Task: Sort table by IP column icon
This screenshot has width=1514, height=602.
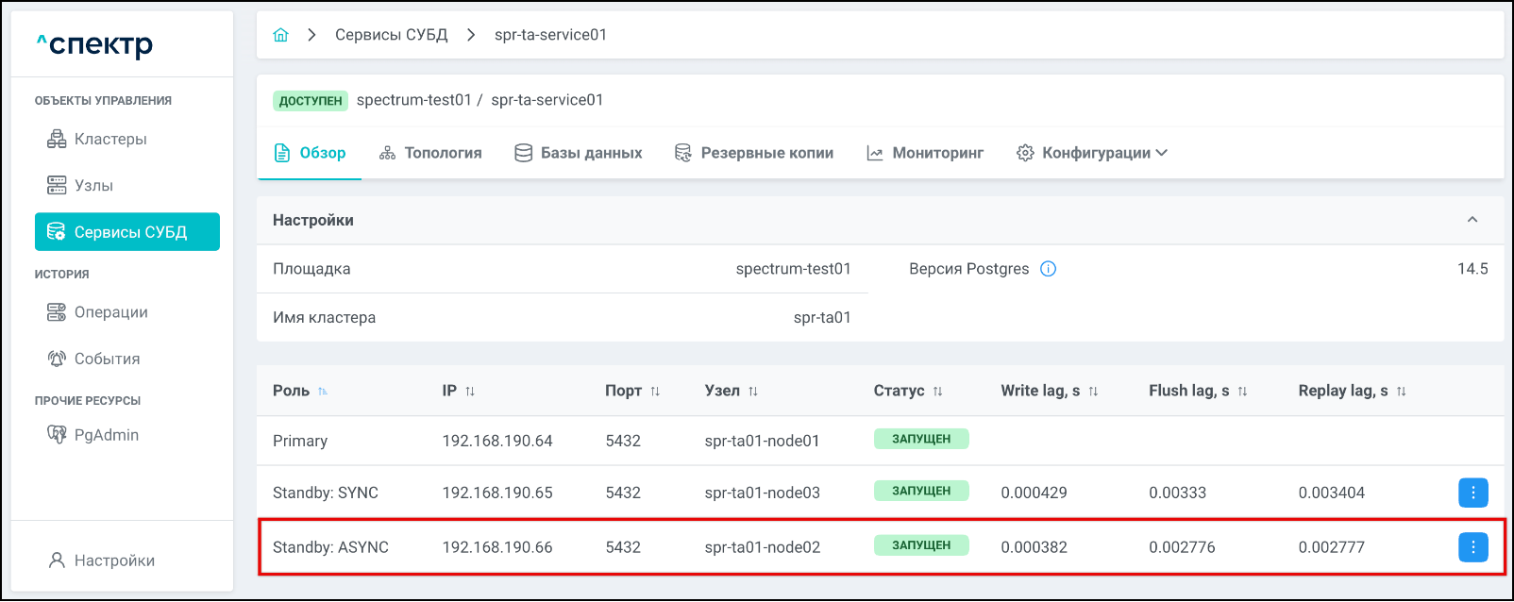Action: click(x=470, y=392)
